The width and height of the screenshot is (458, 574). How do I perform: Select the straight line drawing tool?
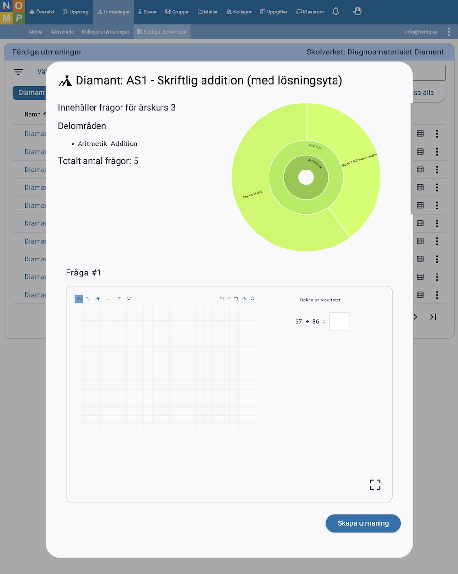coord(88,299)
